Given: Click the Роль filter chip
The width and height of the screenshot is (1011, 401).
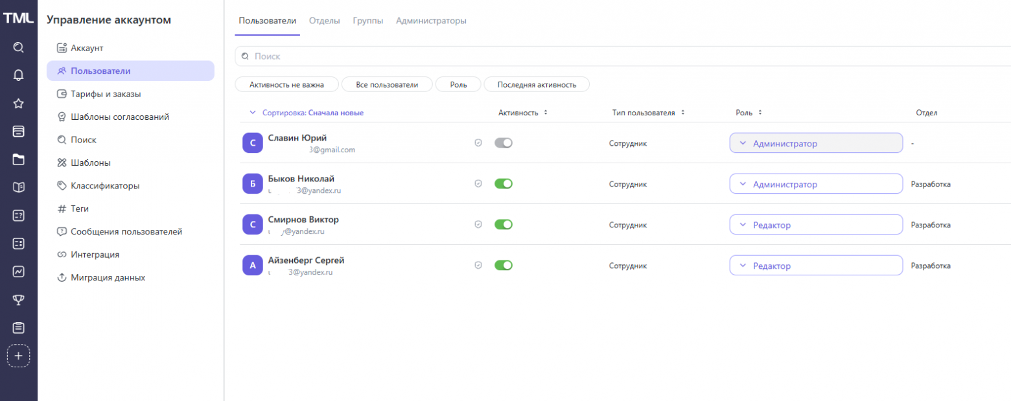Looking at the screenshot, I should [458, 84].
